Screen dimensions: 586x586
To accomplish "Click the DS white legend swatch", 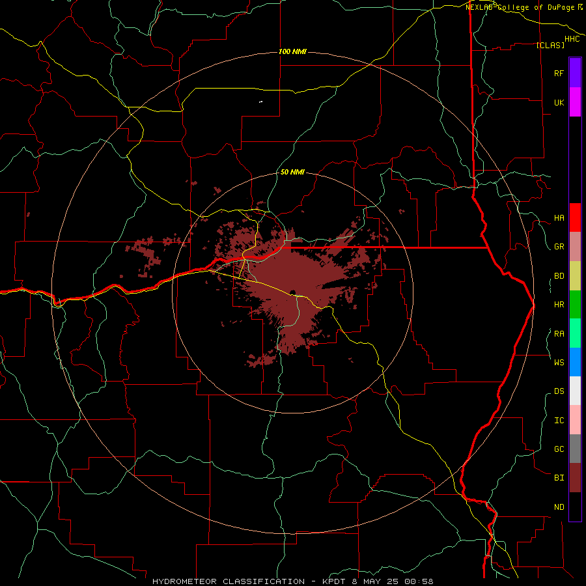I will point(575,391).
